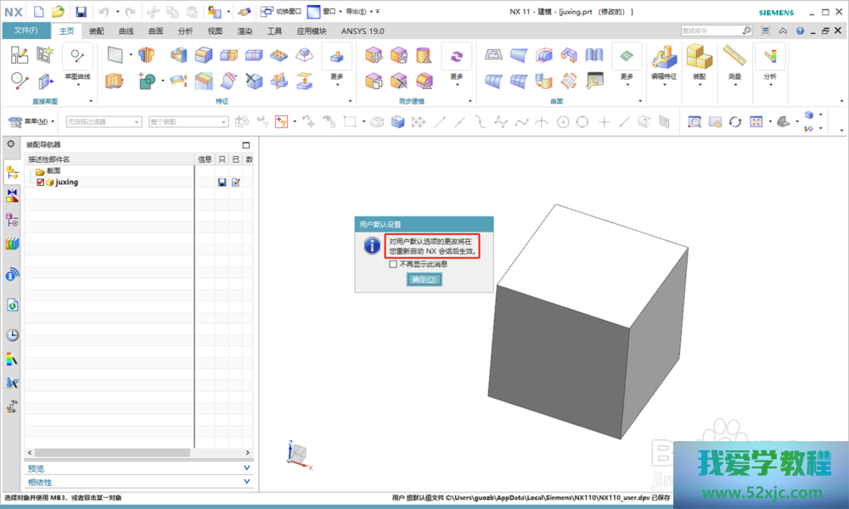The width and height of the screenshot is (849, 509).
Task: Open the 文件(F) menu
Action: coord(25,31)
